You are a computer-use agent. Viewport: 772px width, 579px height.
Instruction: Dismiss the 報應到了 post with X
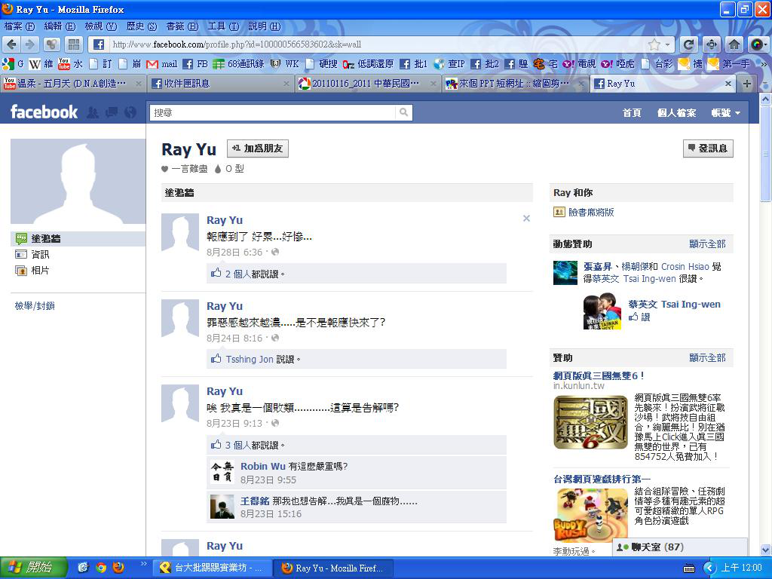526,218
